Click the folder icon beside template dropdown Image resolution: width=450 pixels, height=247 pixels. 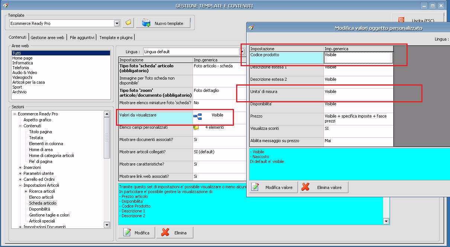tap(128, 23)
